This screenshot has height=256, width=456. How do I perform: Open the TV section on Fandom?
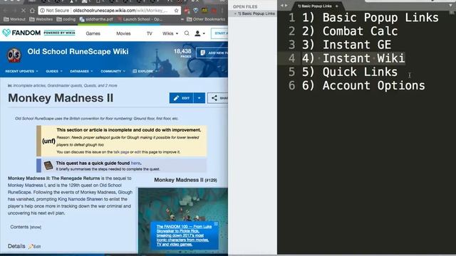(x=149, y=33)
